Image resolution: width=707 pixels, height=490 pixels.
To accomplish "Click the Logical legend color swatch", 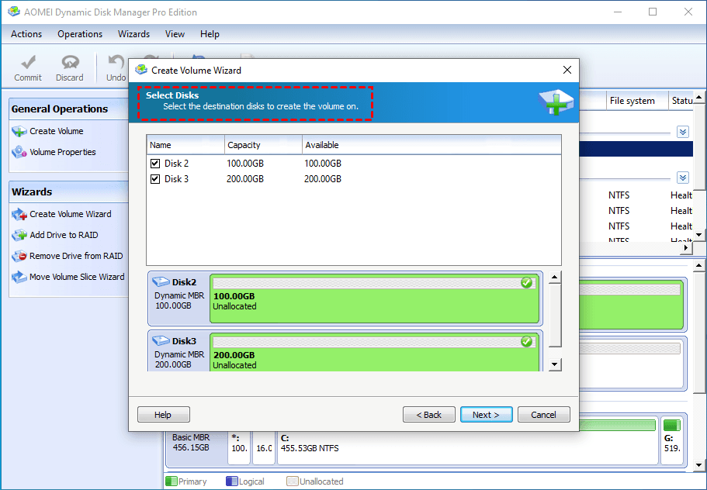I will point(232,481).
